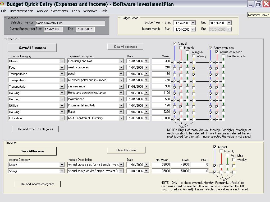This screenshot has height=202, width=270.
Task: Open the Analyse Investments menu
Action: point(52,11)
